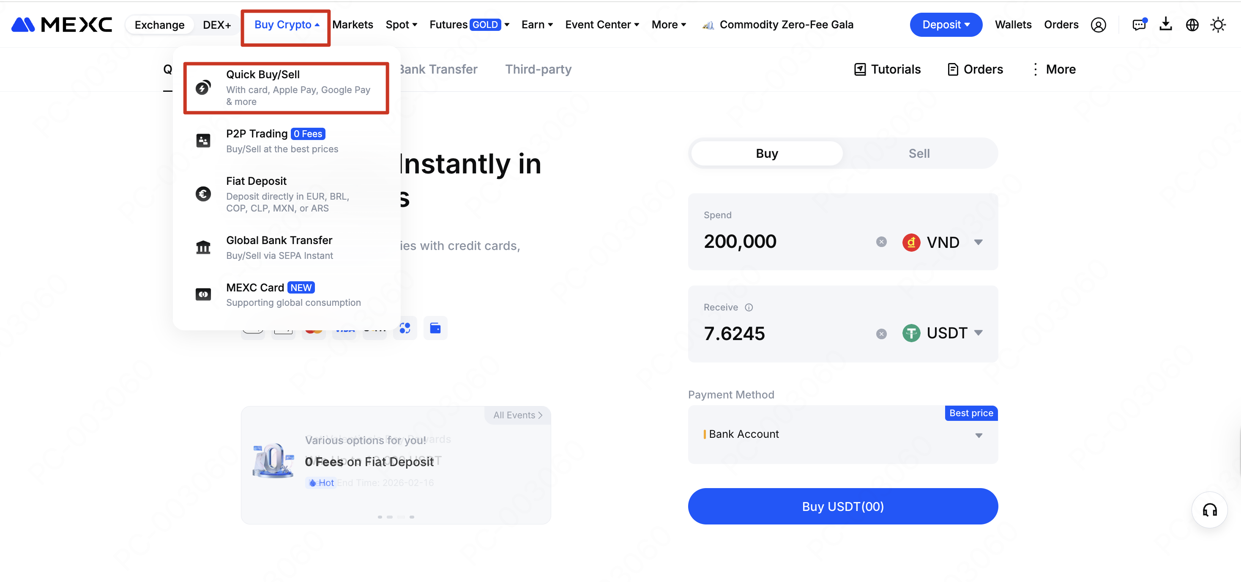Click the customer support headset icon
The height and width of the screenshot is (582, 1241).
coord(1209,510)
